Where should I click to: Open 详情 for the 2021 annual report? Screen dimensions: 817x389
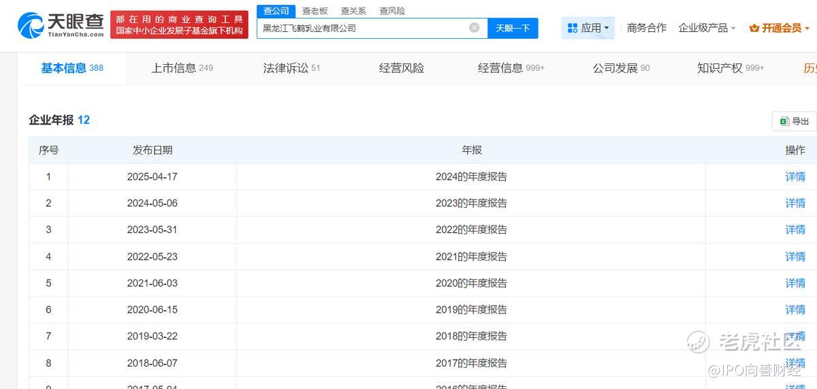coord(795,256)
